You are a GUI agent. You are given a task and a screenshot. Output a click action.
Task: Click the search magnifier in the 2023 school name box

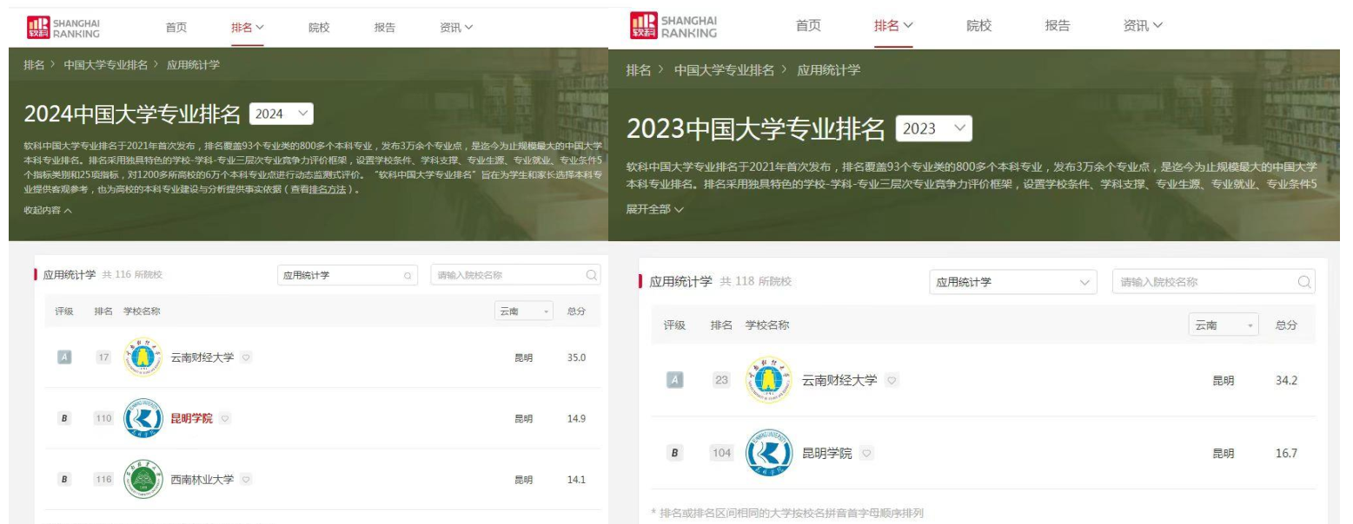(1303, 282)
